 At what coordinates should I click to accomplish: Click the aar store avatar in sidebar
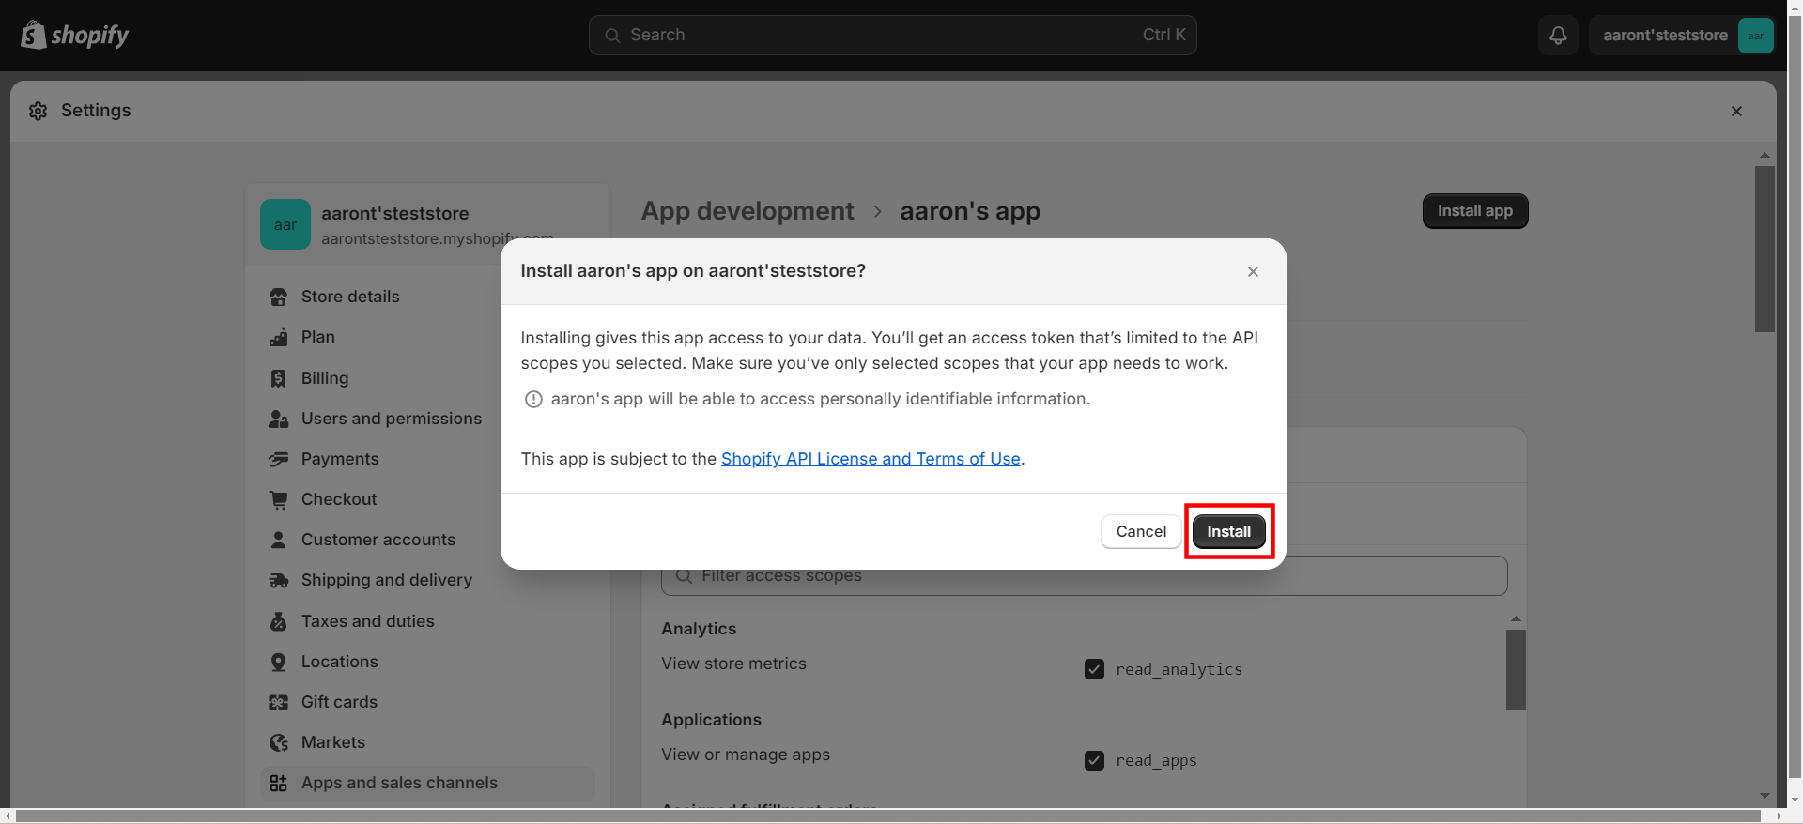[285, 224]
